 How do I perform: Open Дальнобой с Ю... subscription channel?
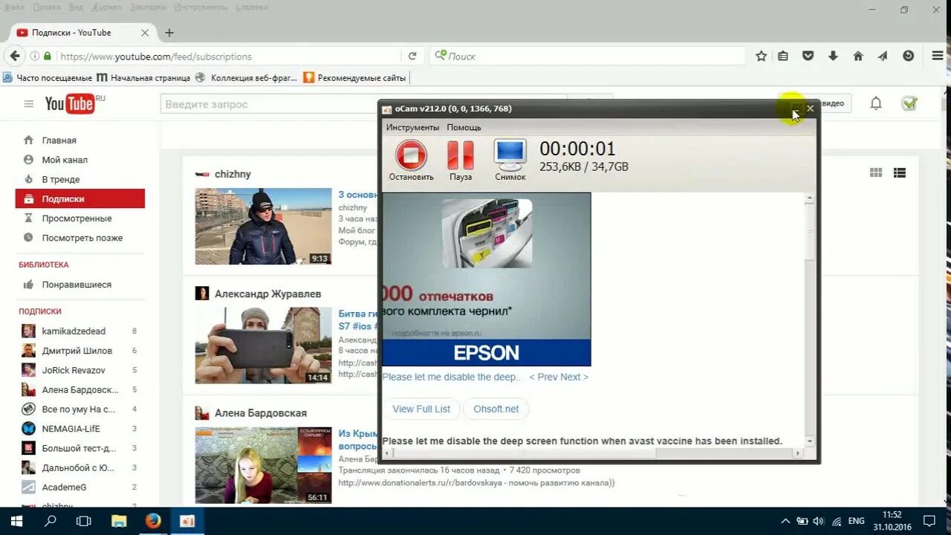[x=79, y=467]
